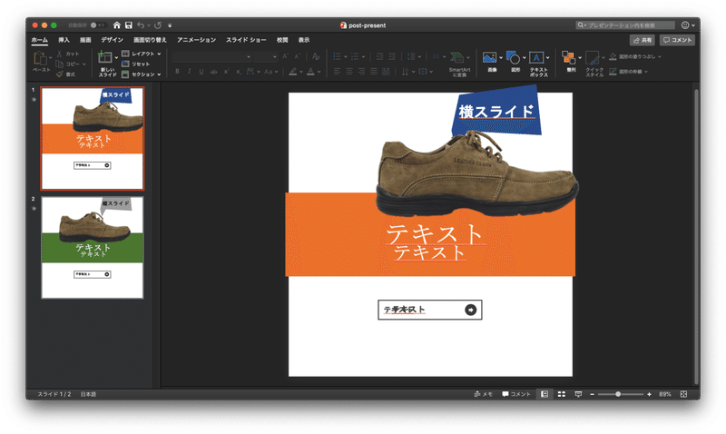Click the 共有 share button
The width and height of the screenshot is (726, 434).
pyautogui.click(x=643, y=40)
